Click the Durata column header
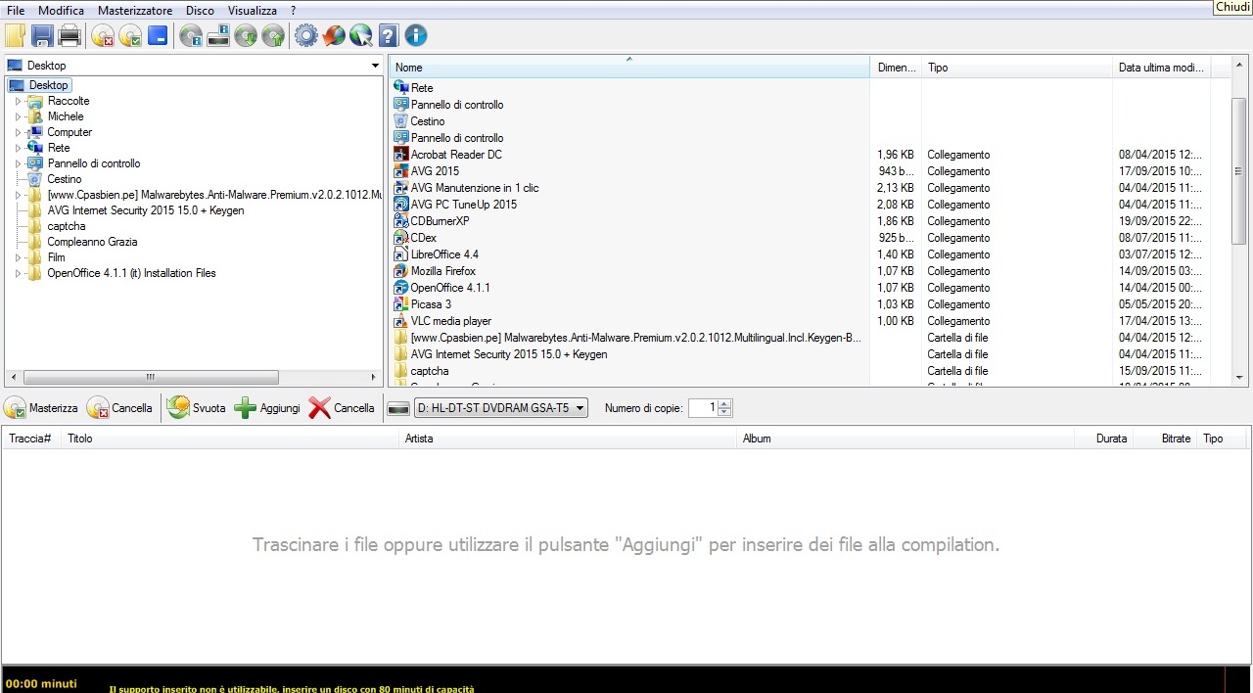The image size is (1253, 693). (x=1104, y=439)
